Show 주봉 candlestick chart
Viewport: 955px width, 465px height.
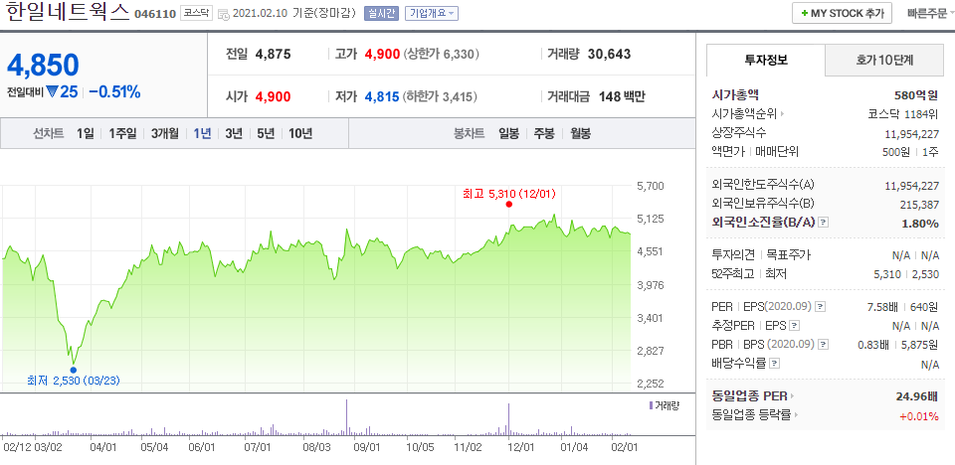544,134
